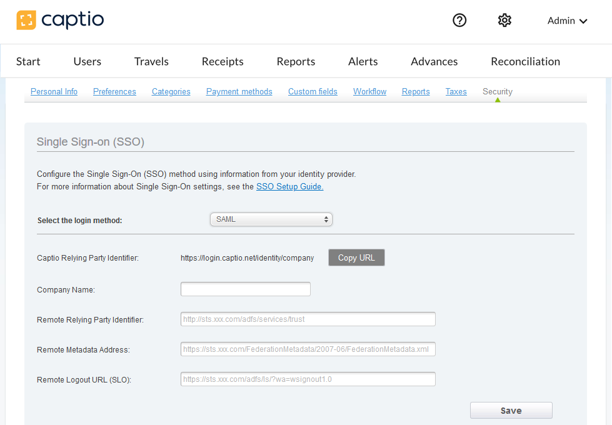The width and height of the screenshot is (612, 425).
Task: Navigate to Reconciliation in main menu
Action: (x=525, y=61)
